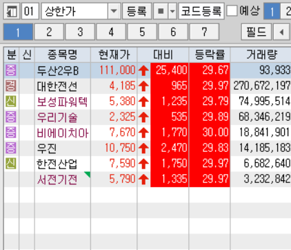Expand the 상한가 dropdown arrow
This screenshot has width=291, height=250.
point(114,11)
